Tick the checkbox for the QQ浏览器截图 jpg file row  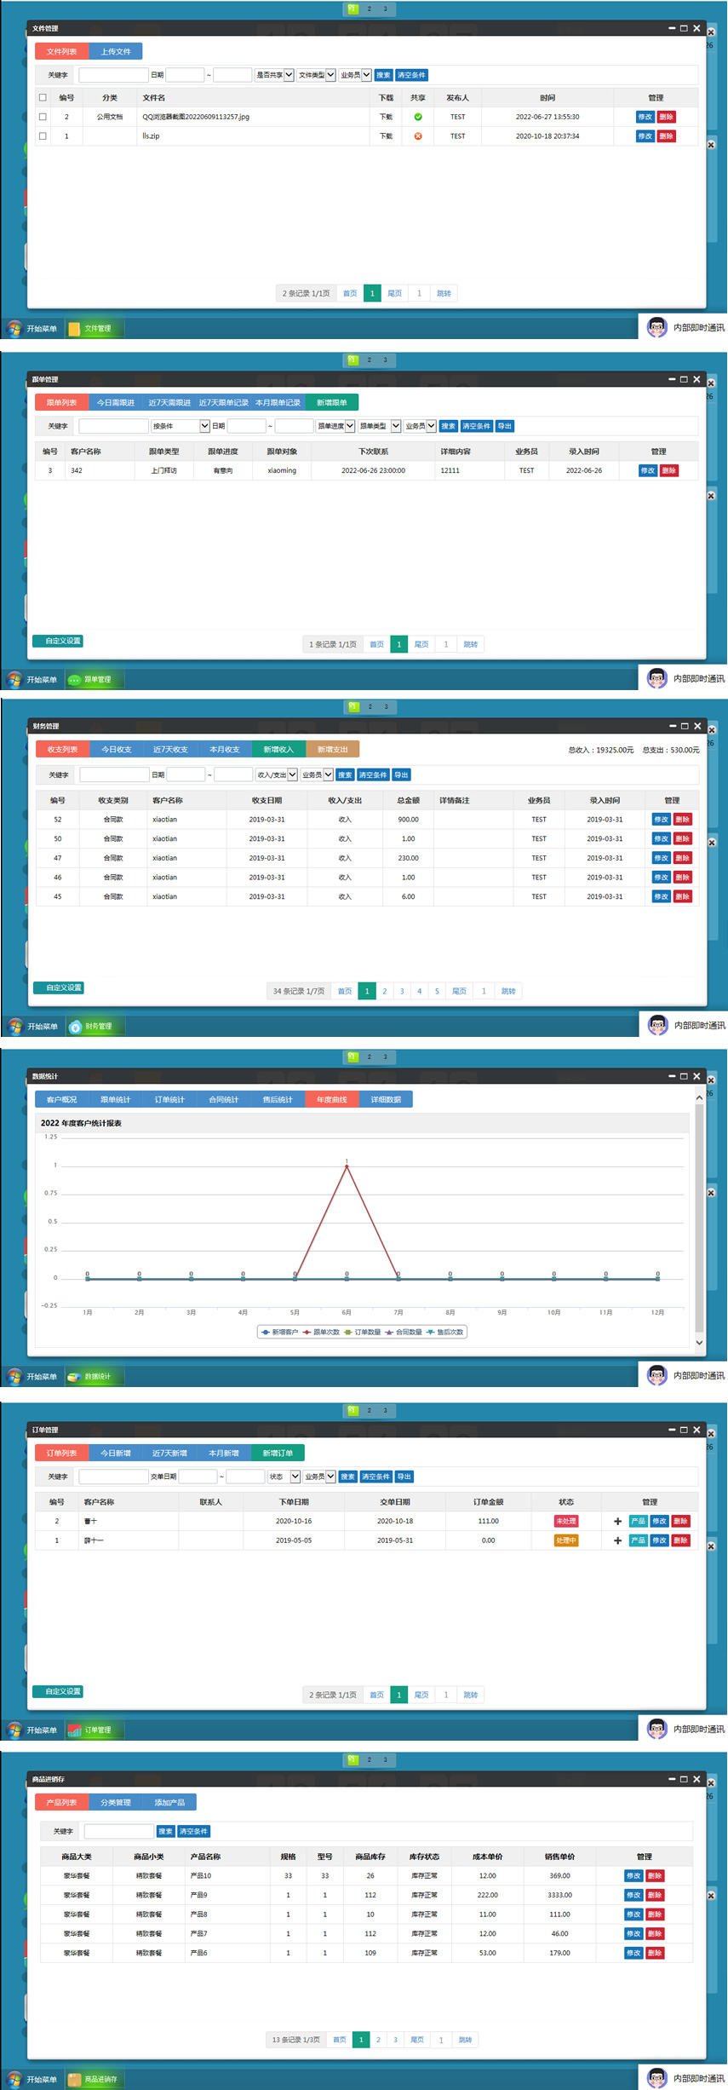pos(43,117)
